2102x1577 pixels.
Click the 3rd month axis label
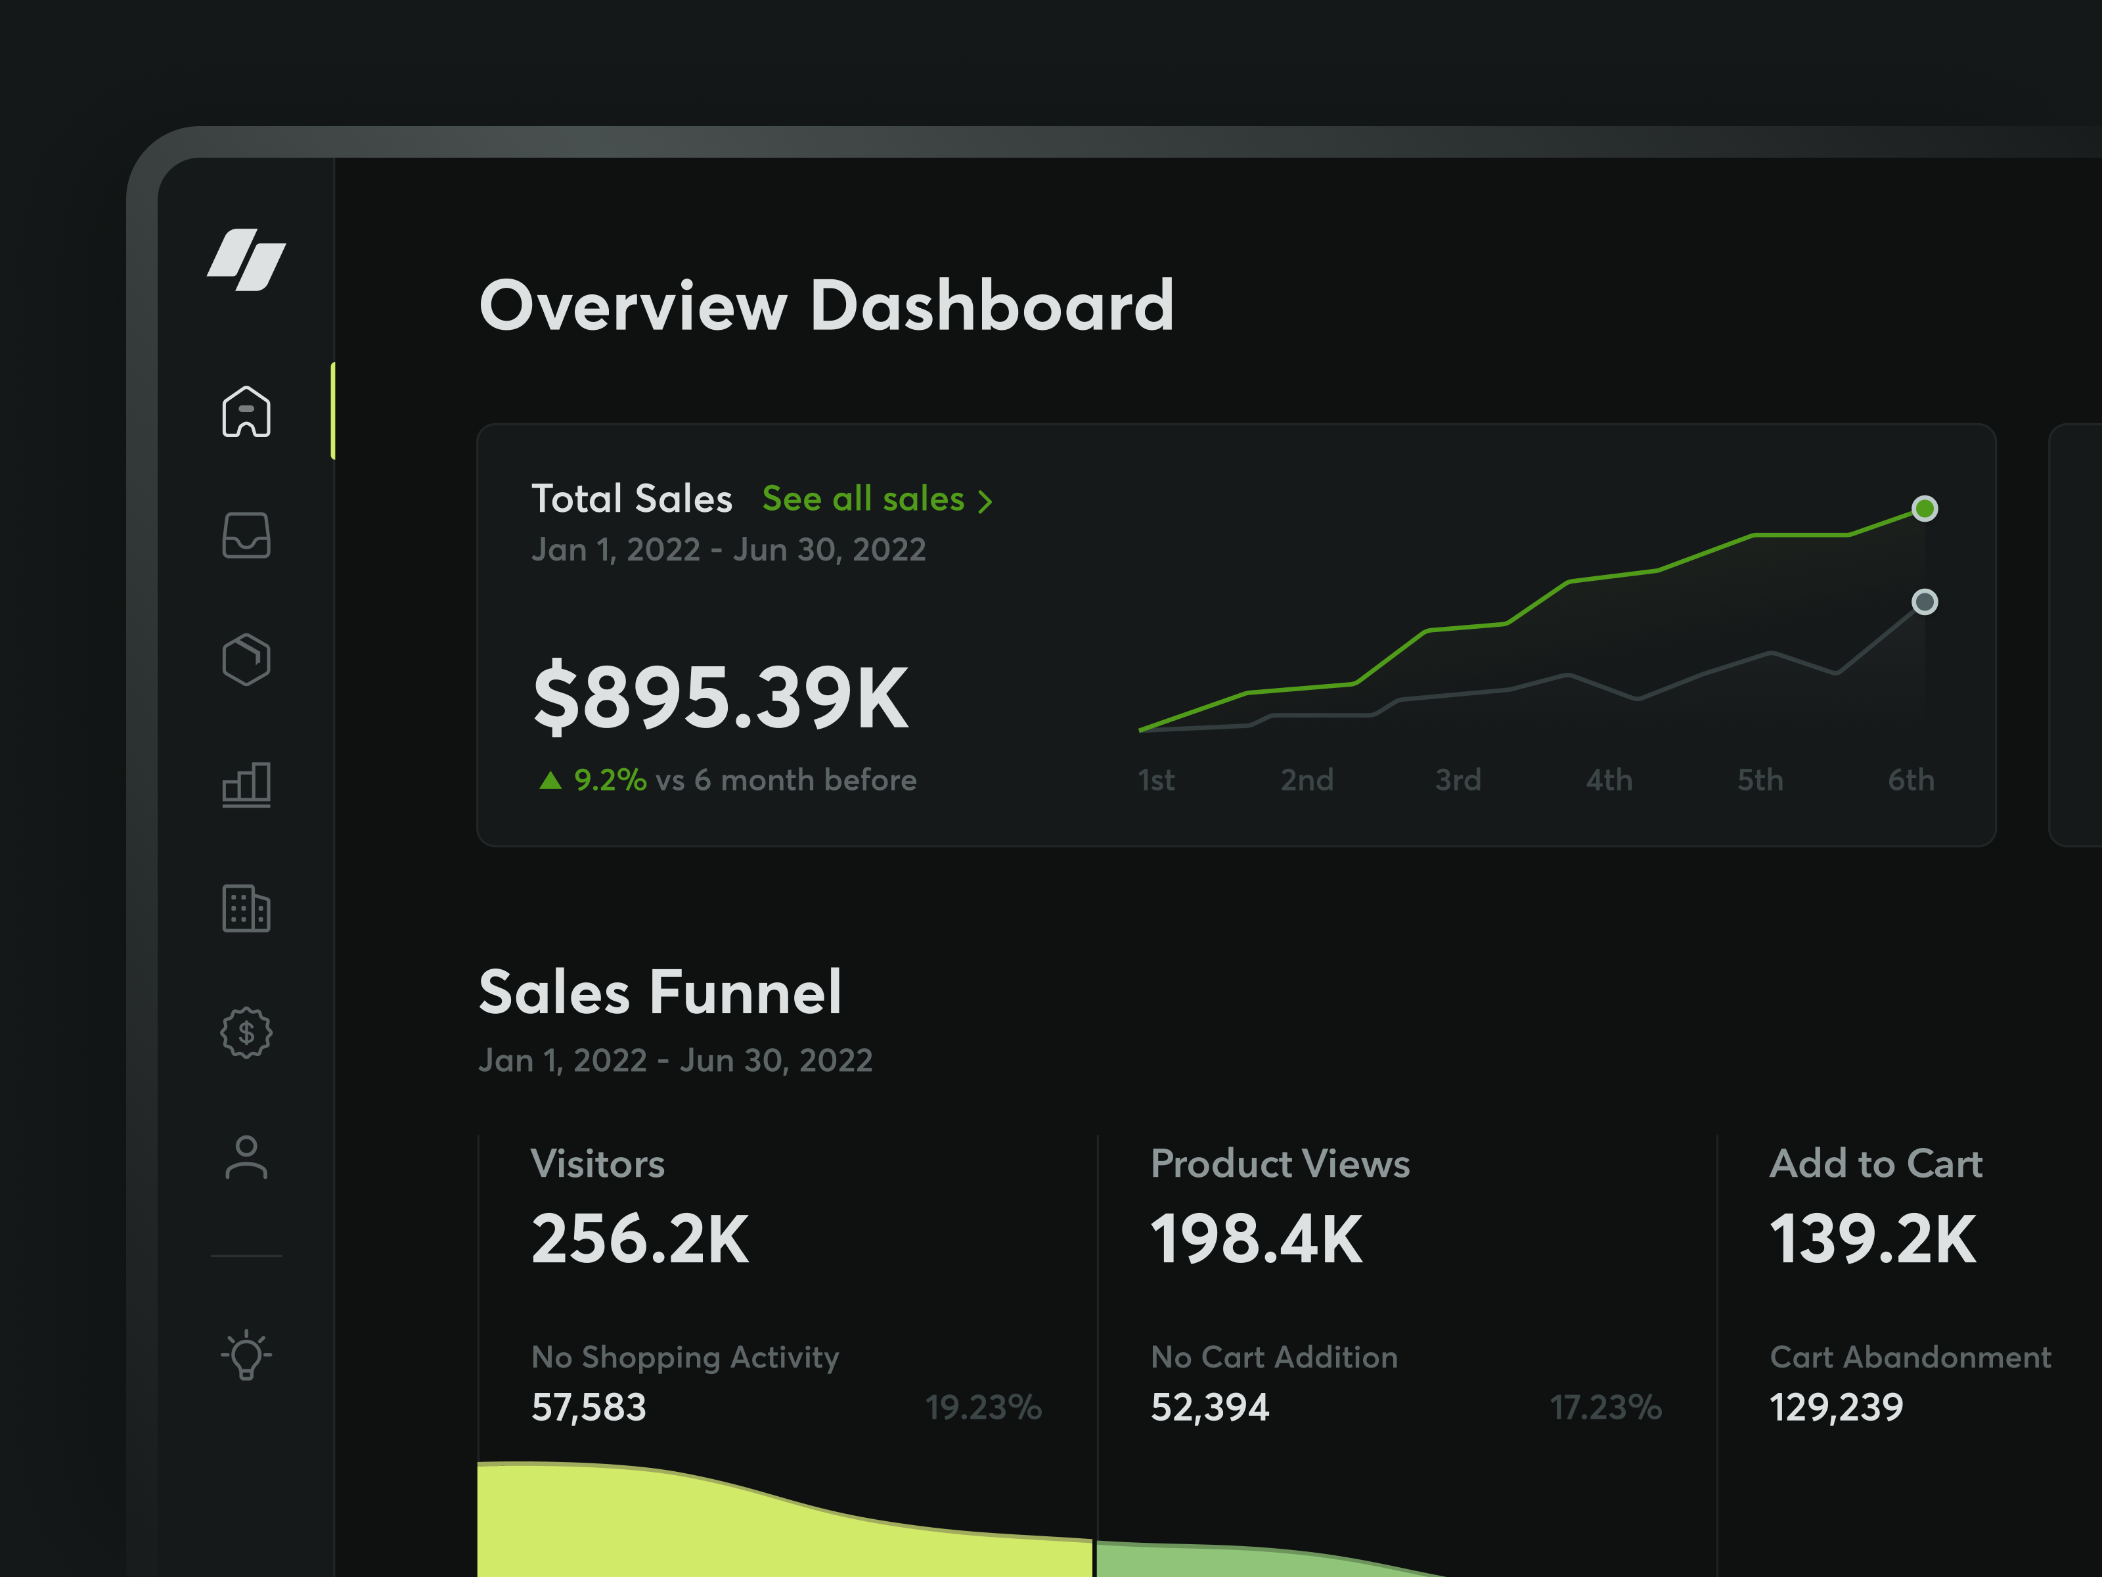(x=1457, y=779)
